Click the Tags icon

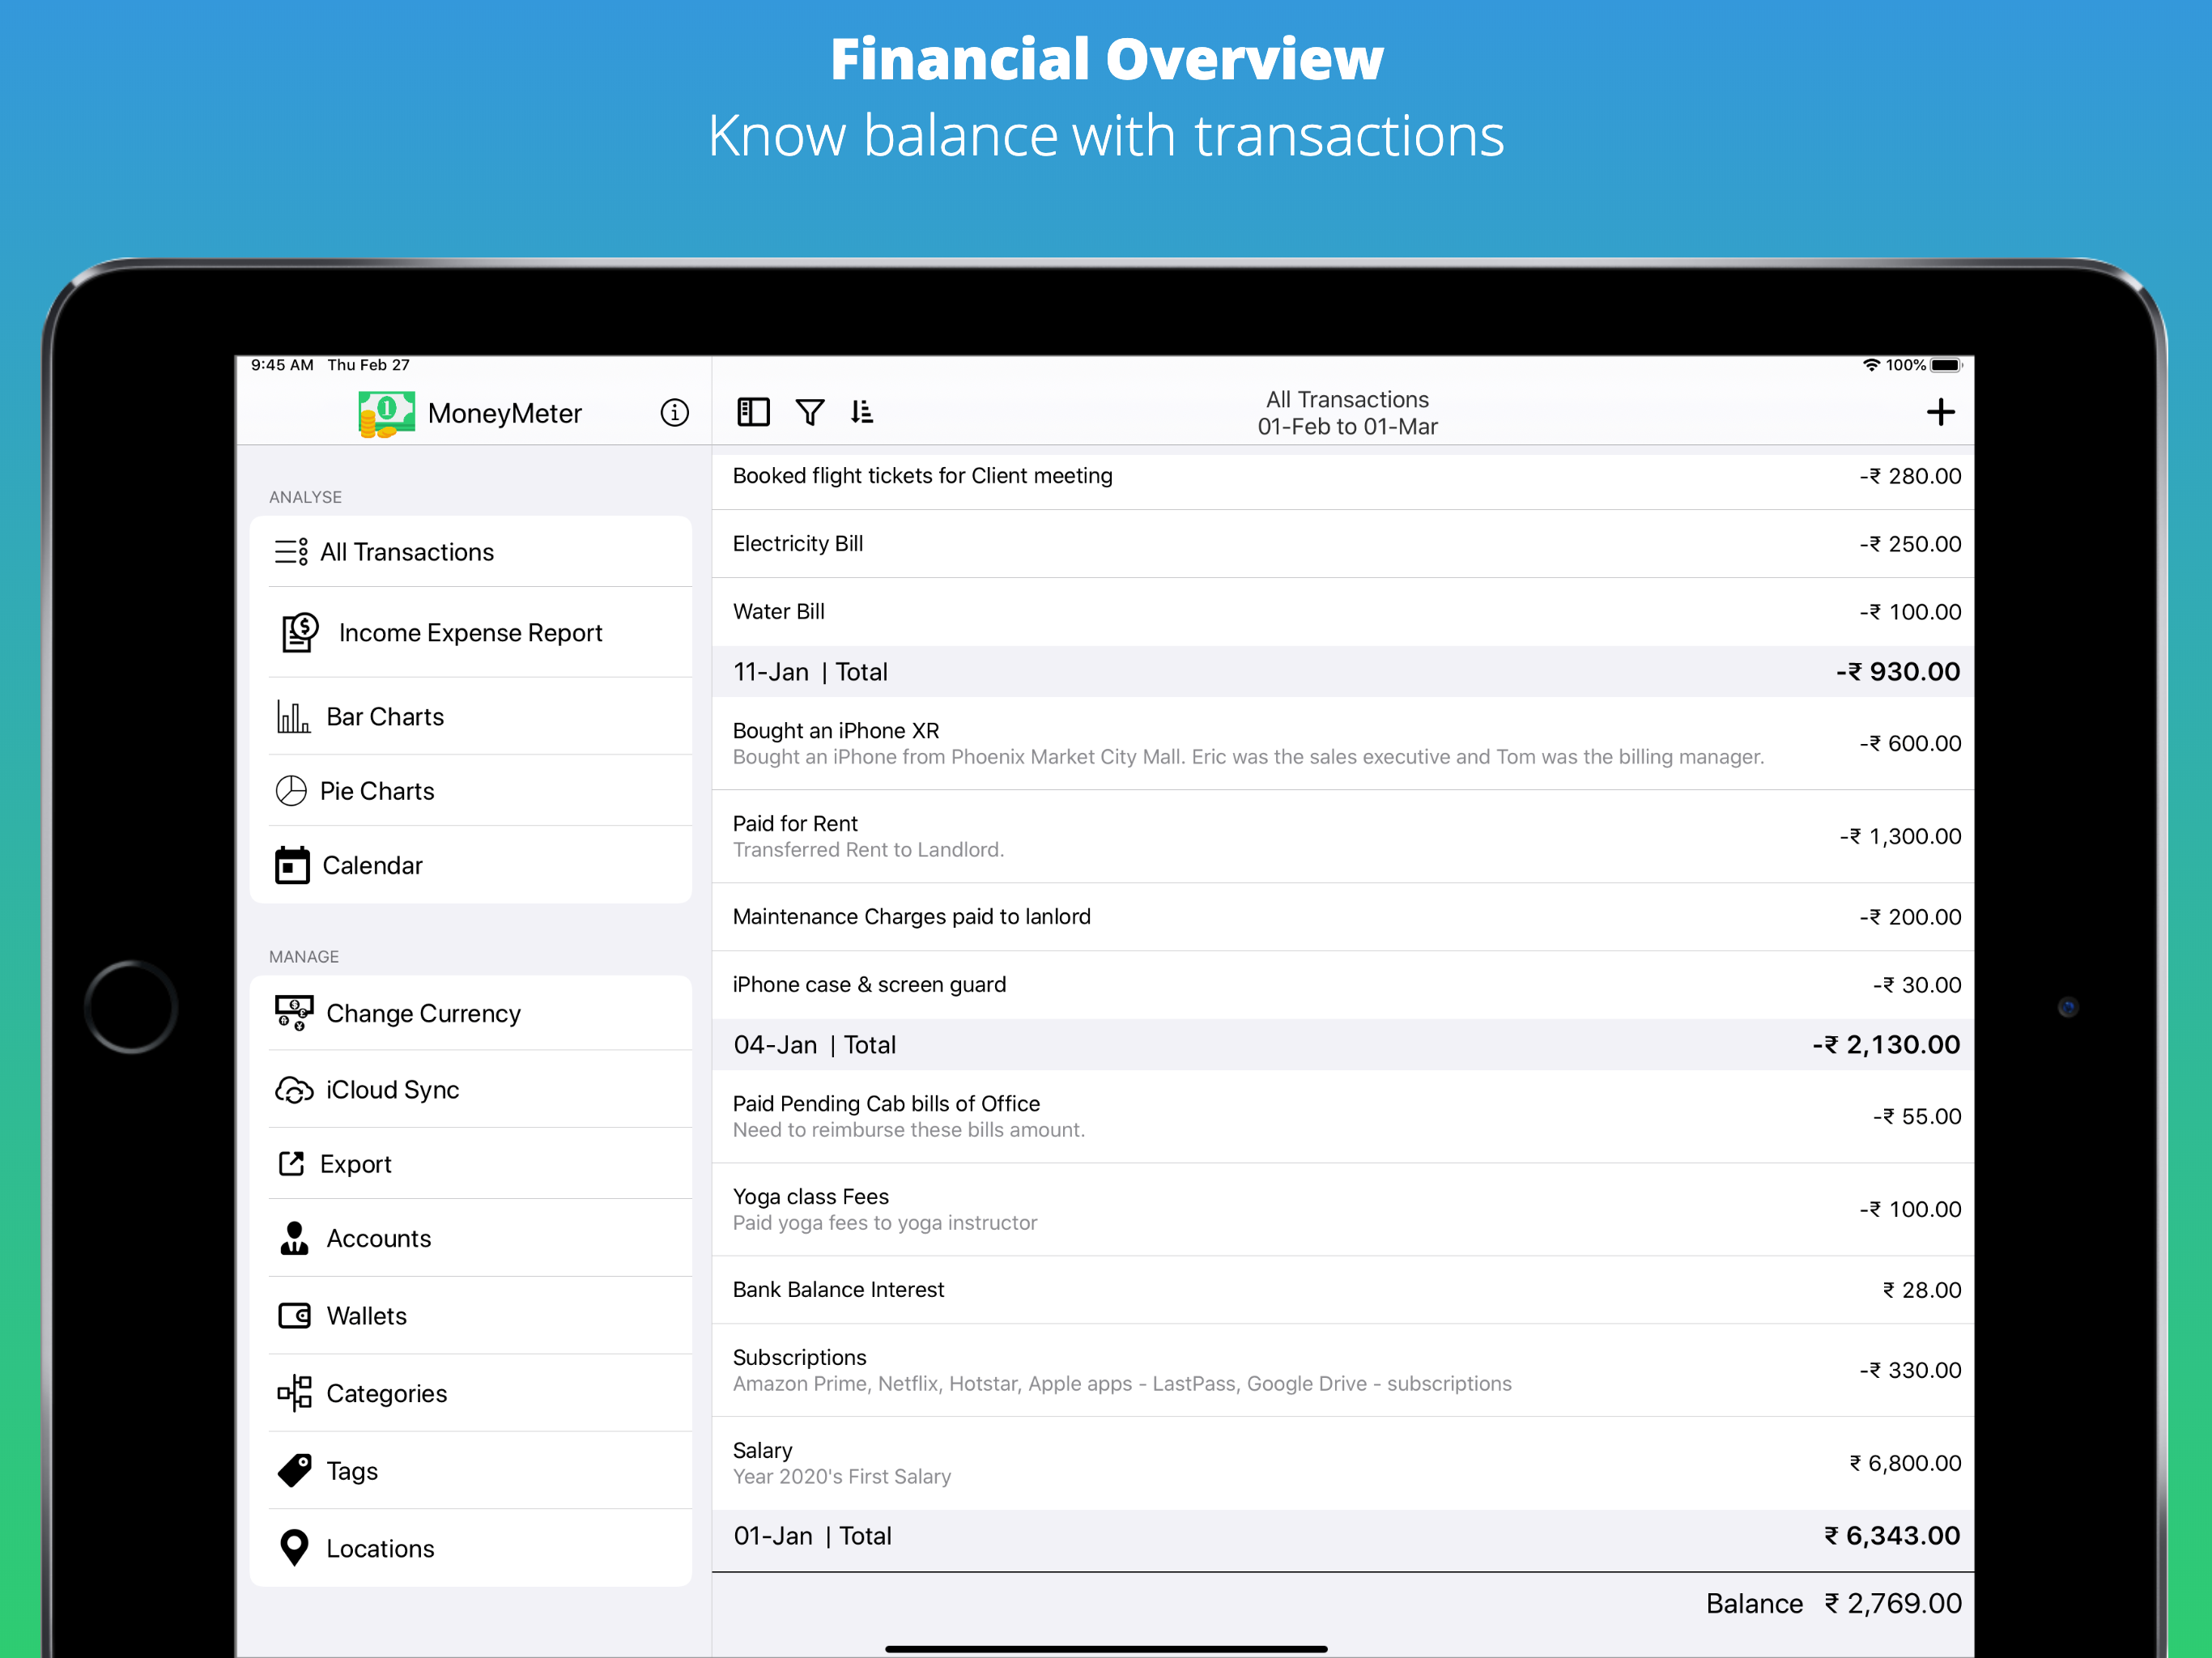(x=294, y=1471)
